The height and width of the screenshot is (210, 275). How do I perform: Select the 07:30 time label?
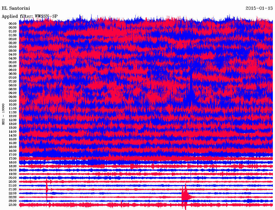[13, 81]
